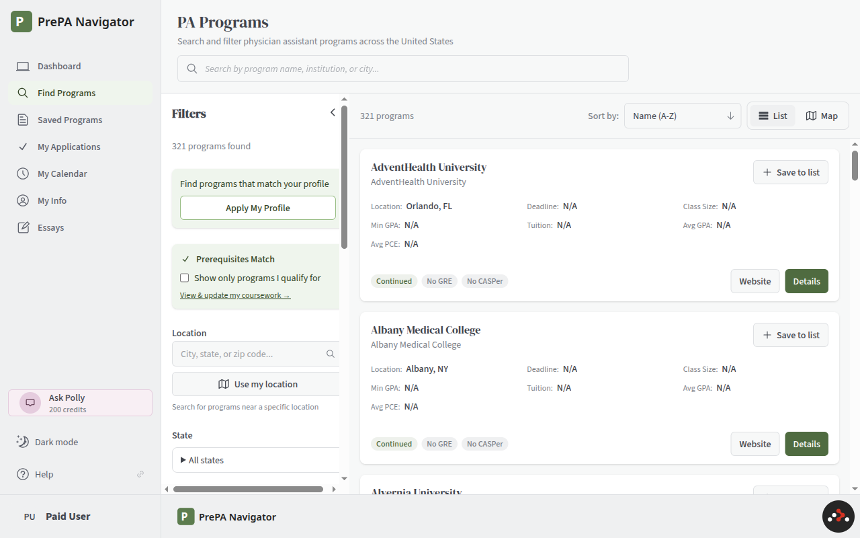Screen dimensions: 860x538
Task: Visit Albany Medical College Website
Action: (x=755, y=444)
